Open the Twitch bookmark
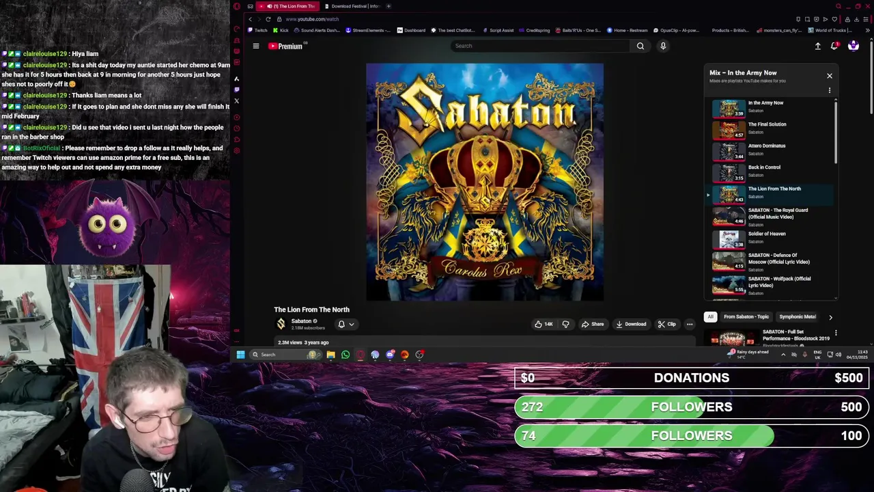This screenshot has width=874, height=492. [x=258, y=30]
